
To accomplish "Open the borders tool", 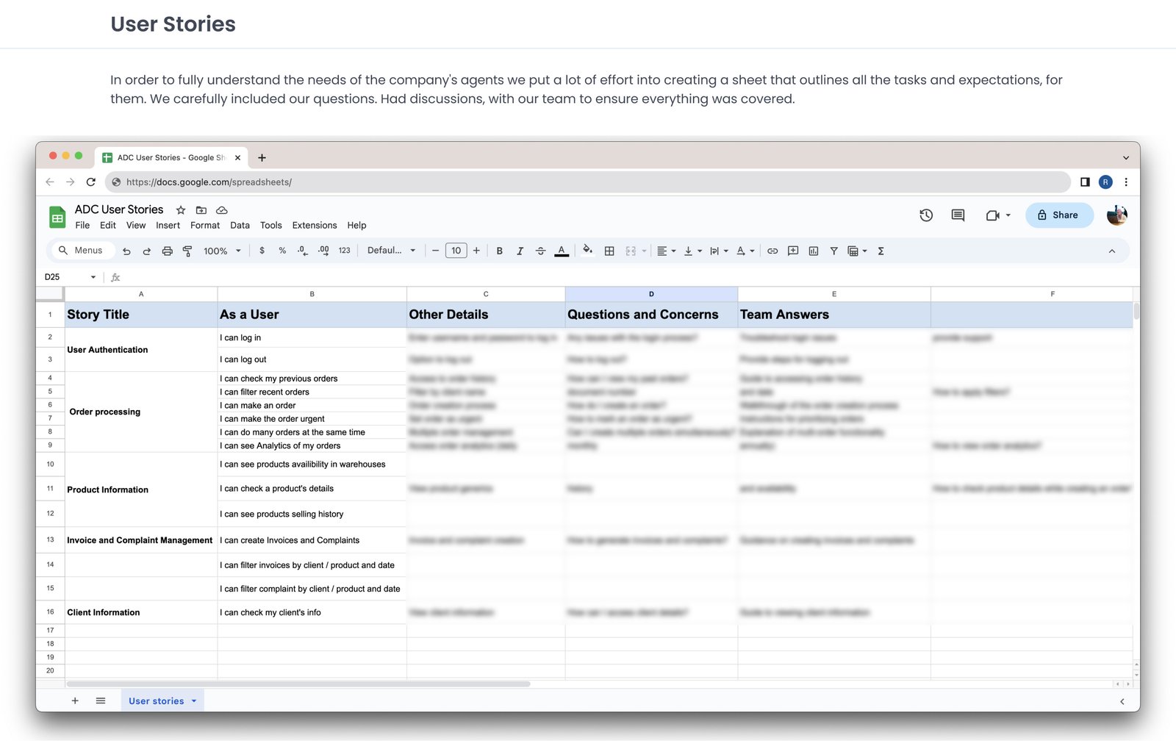I will click(609, 251).
